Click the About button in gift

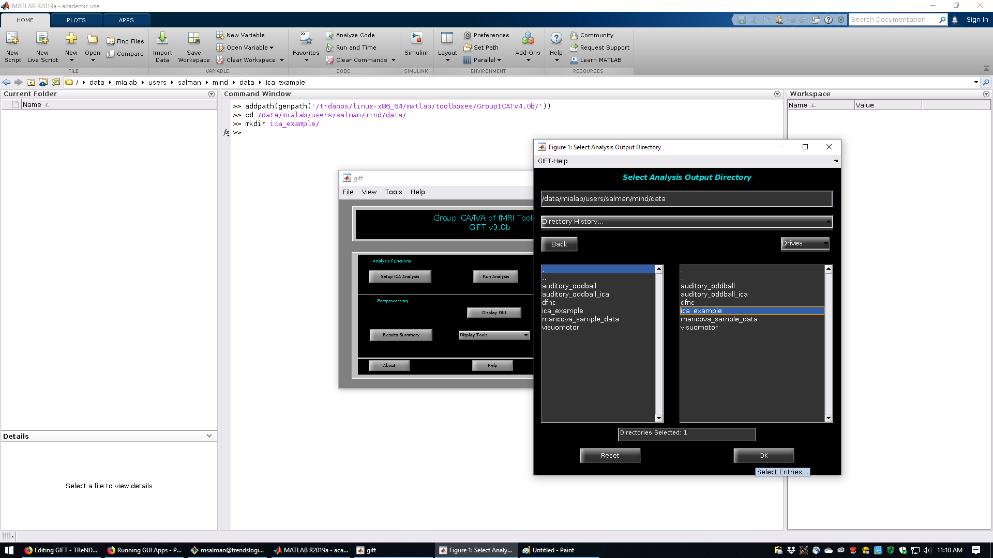(389, 365)
